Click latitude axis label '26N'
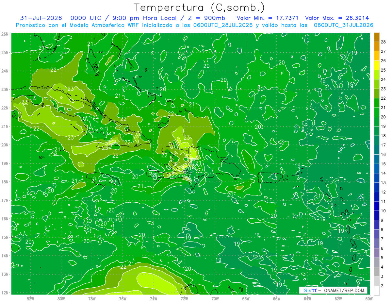This screenshot has height=303, width=392. 5,34
